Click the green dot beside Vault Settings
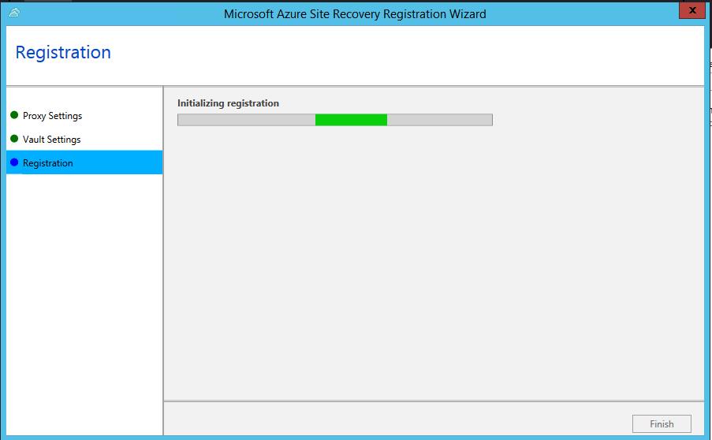This screenshot has height=440, width=712. (x=14, y=139)
